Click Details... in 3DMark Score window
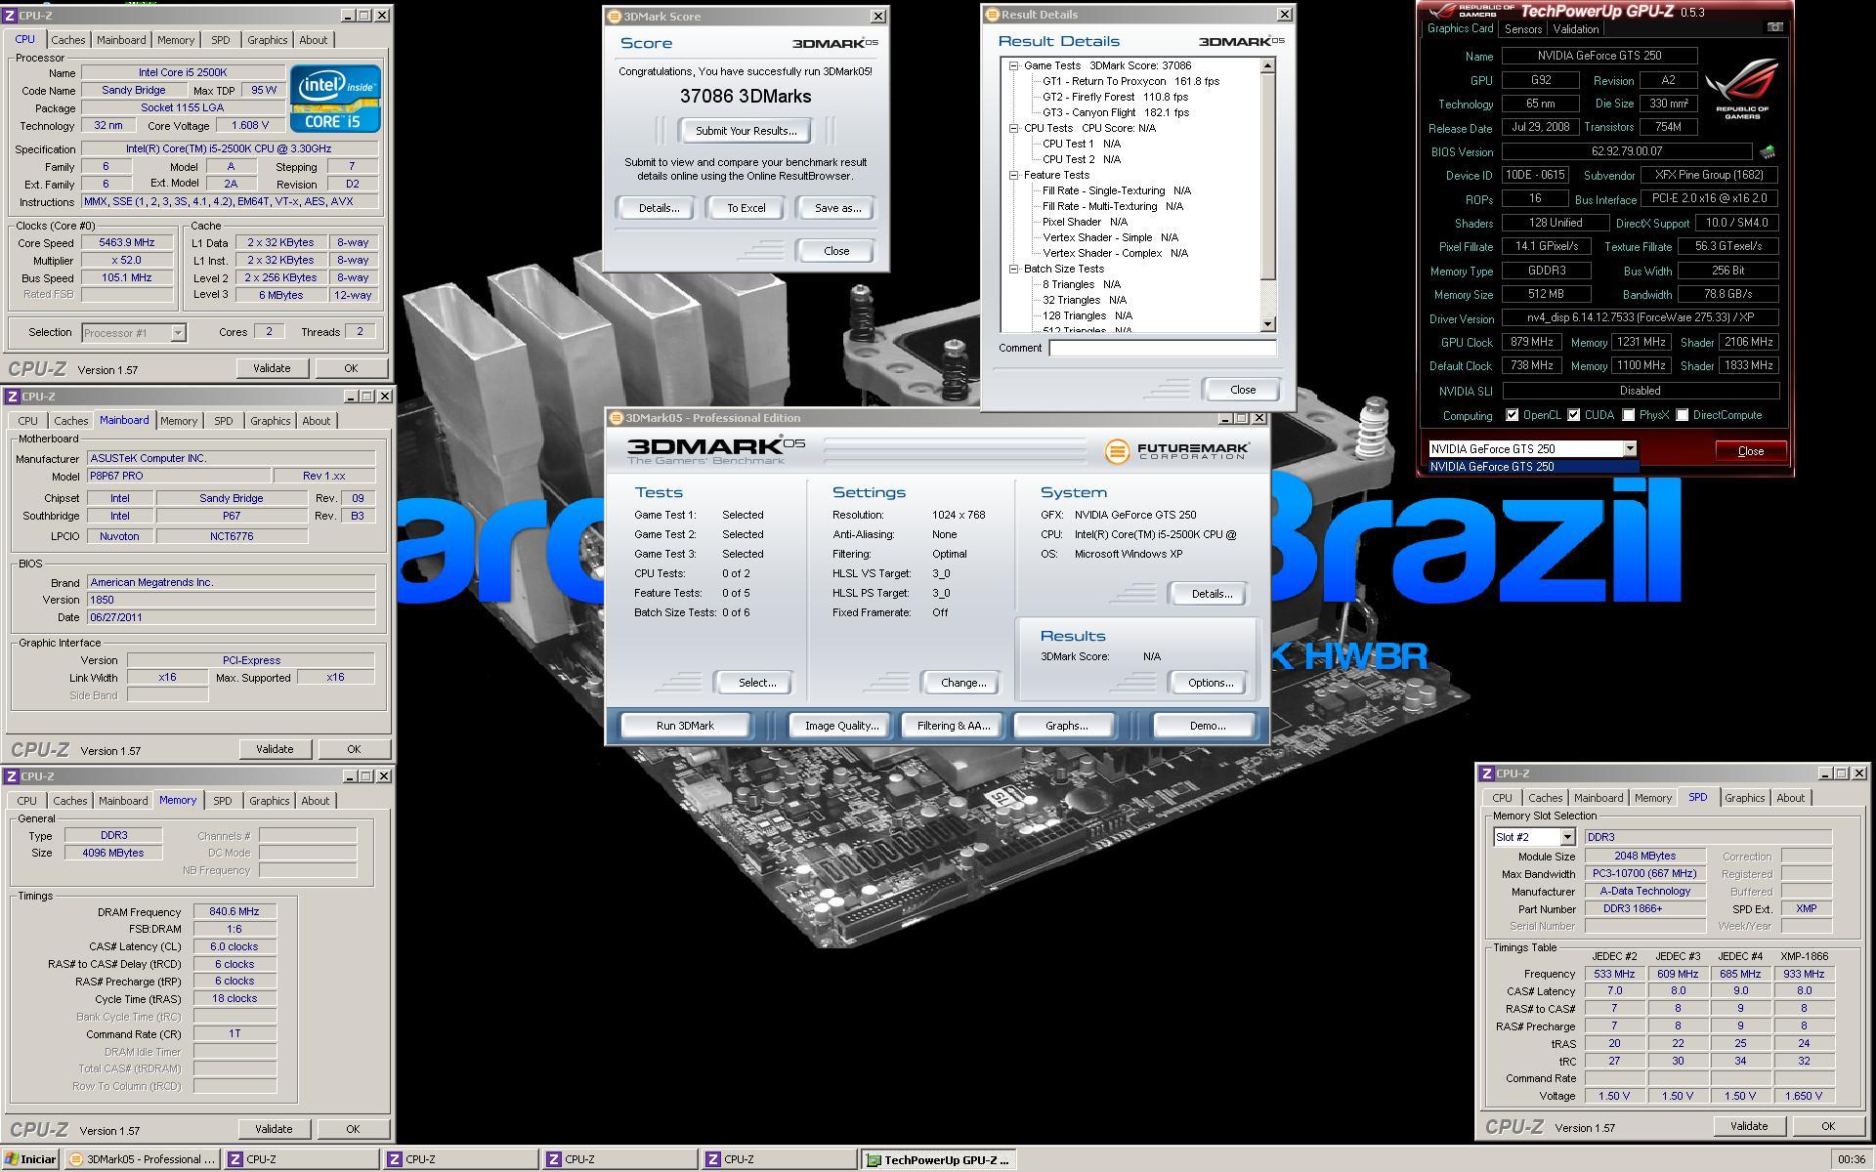The height and width of the screenshot is (1172, 1876). 659,208
